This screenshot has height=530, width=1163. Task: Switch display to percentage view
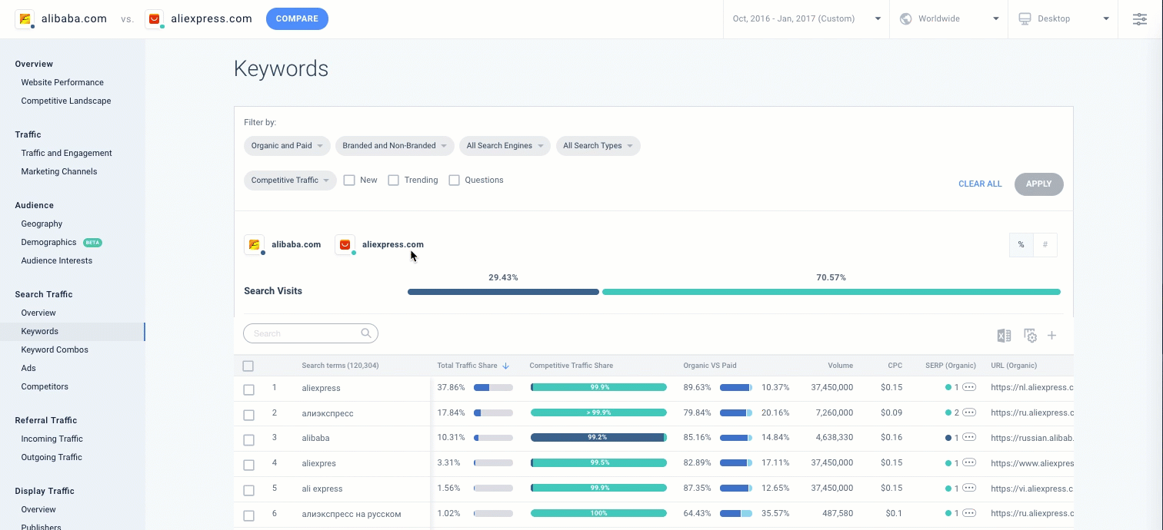[x=1021, y=245]
